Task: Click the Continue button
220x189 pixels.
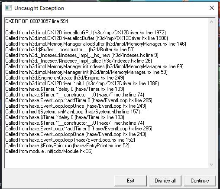Action: [x=200, y=181]
